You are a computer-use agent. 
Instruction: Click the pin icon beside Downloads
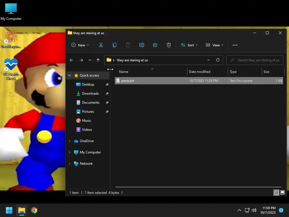pyautogui.click(x=107, y=94)
